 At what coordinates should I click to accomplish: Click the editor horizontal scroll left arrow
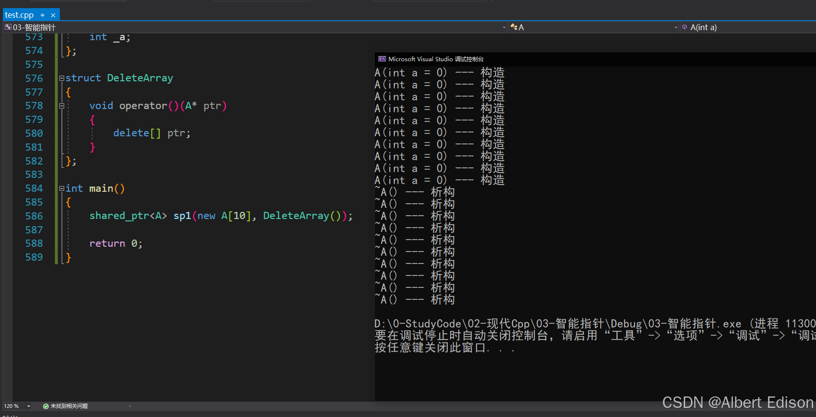(130, 406)
